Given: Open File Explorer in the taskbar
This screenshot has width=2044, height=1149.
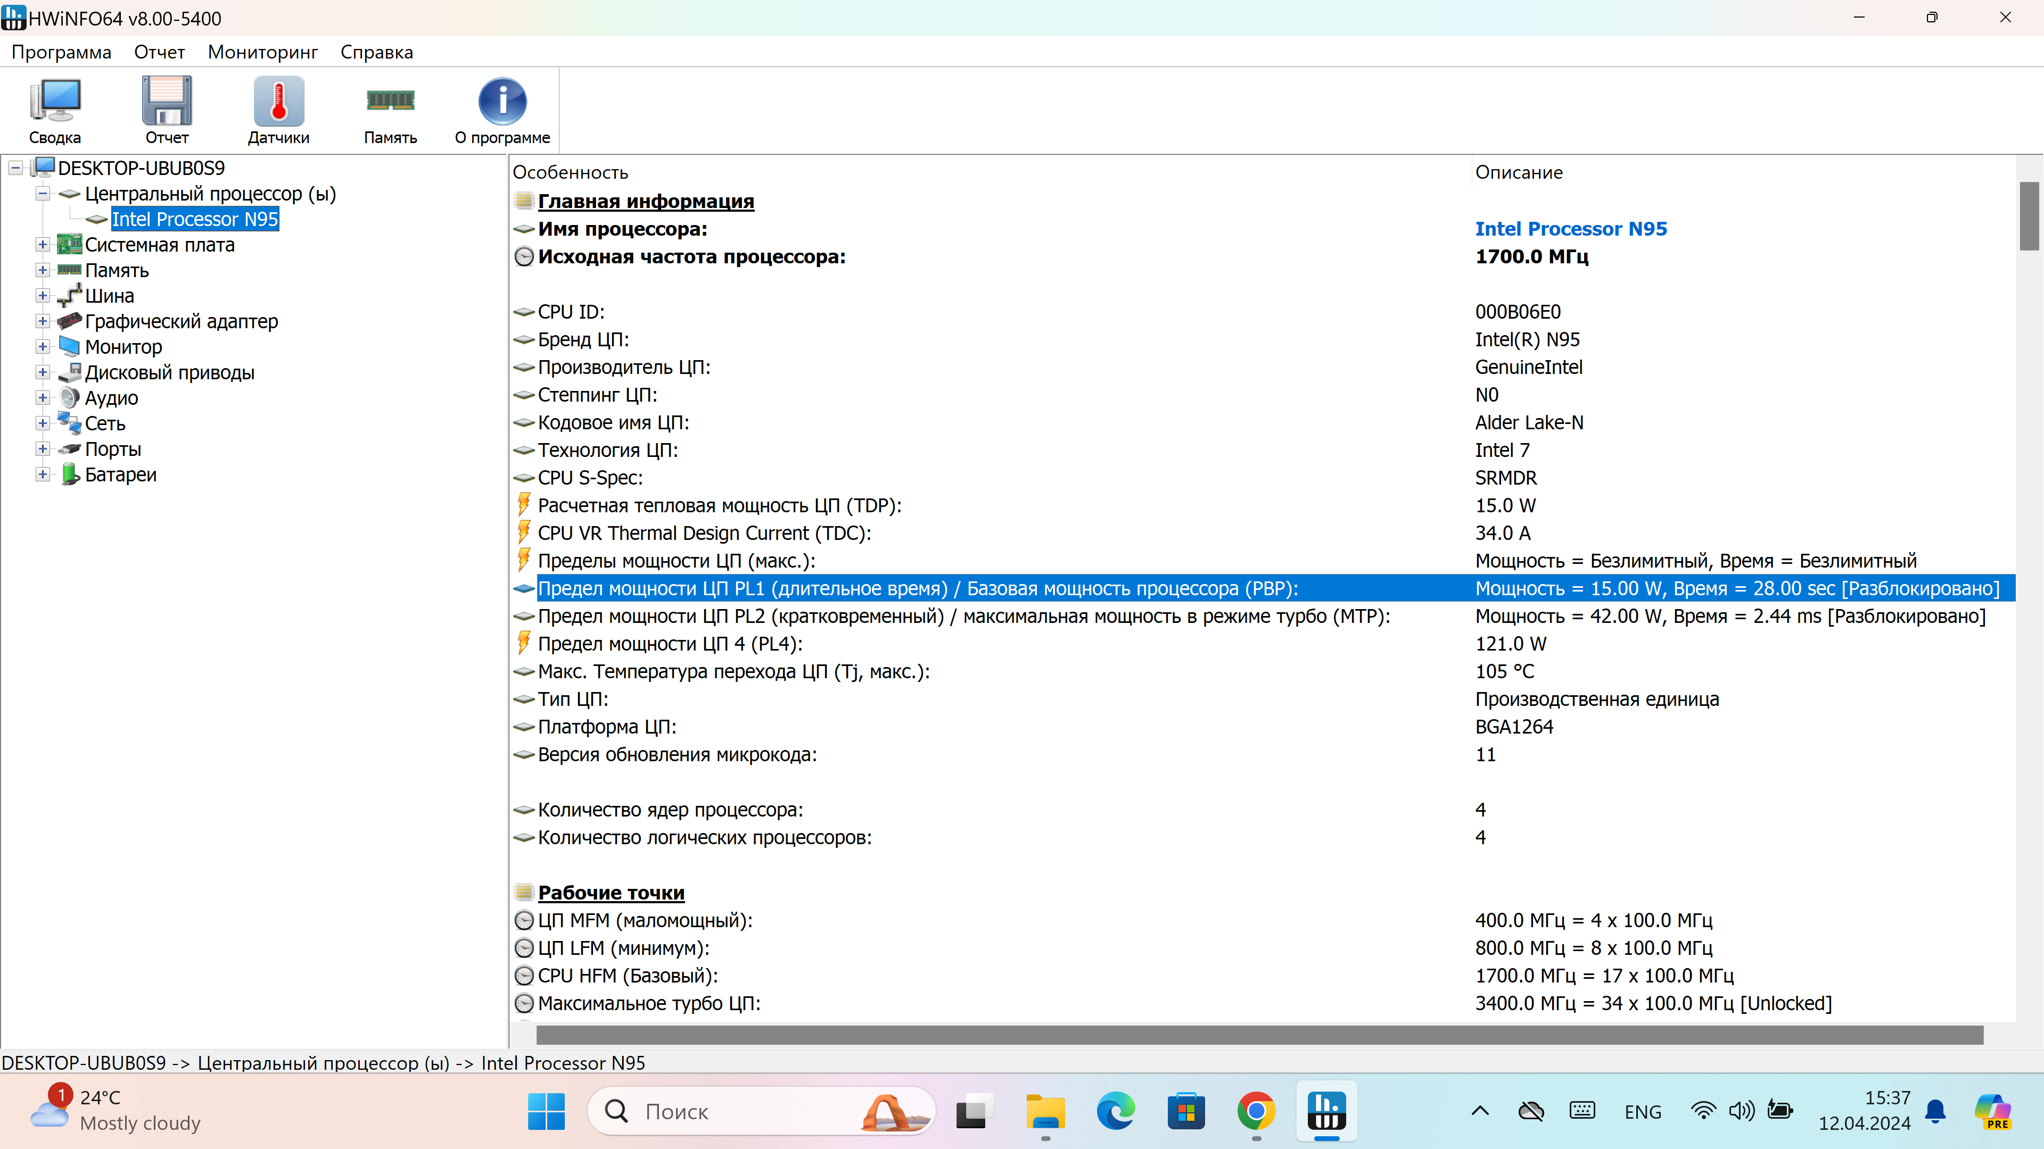Looking at the screenshot, I should coord(1046,1111).
